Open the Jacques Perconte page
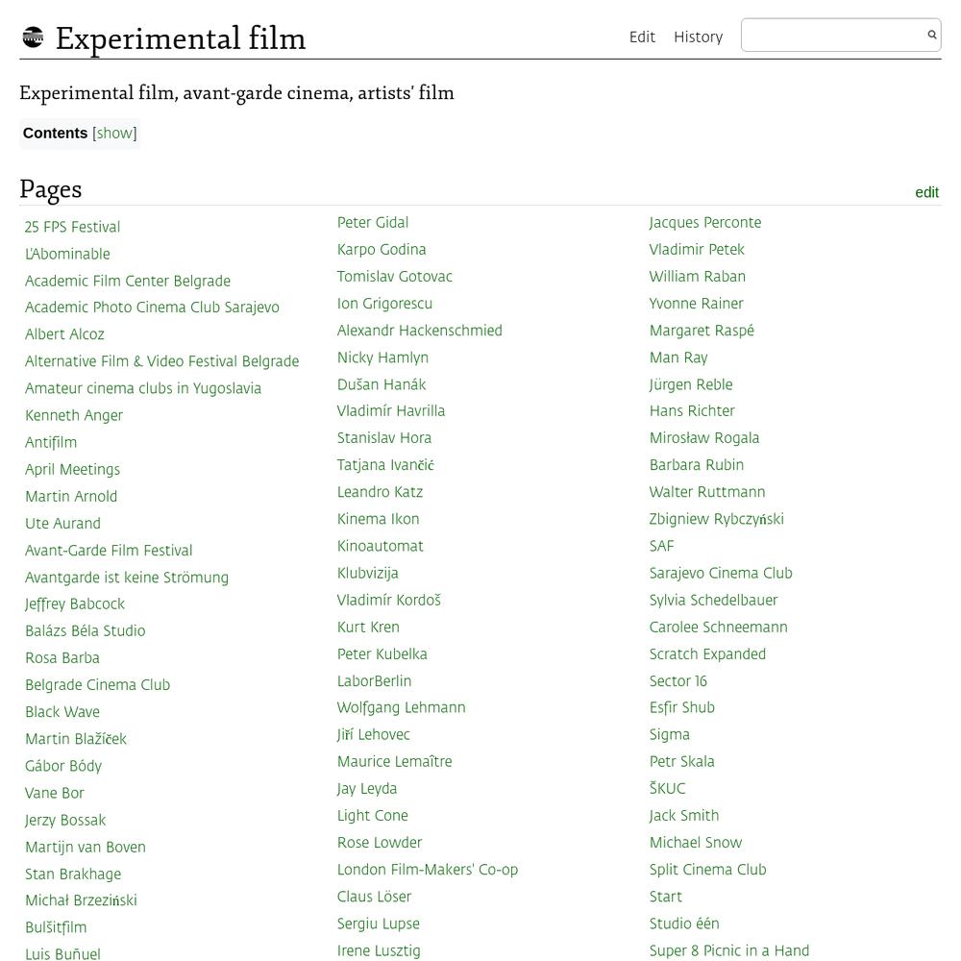Screen dimensions: 961x961 (705, 223)
